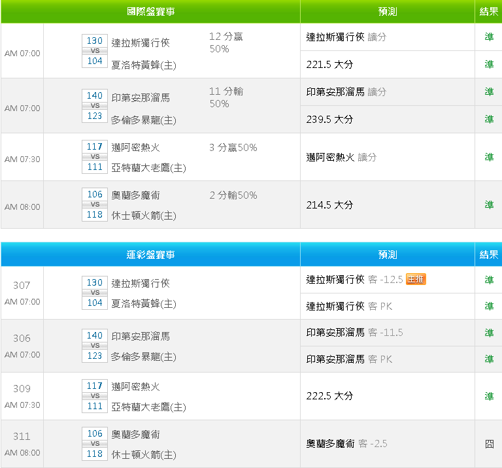
Task: Click the 214.5 大分 prediction
Action: tap(329, 205)
